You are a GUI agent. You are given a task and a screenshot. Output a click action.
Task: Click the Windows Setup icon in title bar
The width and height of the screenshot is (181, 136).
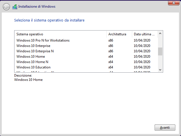(15, 7)
